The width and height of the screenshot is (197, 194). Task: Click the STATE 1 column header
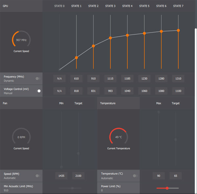[x=77, y=6]
